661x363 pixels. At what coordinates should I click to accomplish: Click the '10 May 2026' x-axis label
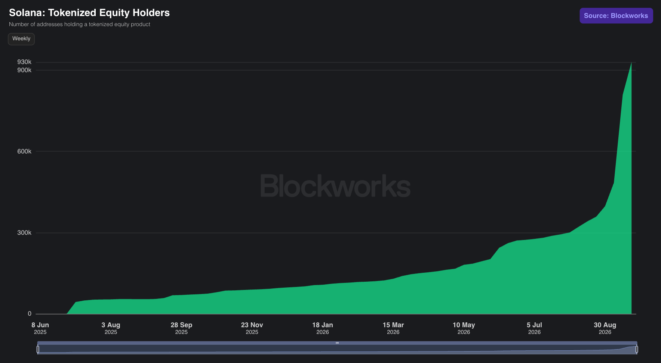(x=464, y=328)
